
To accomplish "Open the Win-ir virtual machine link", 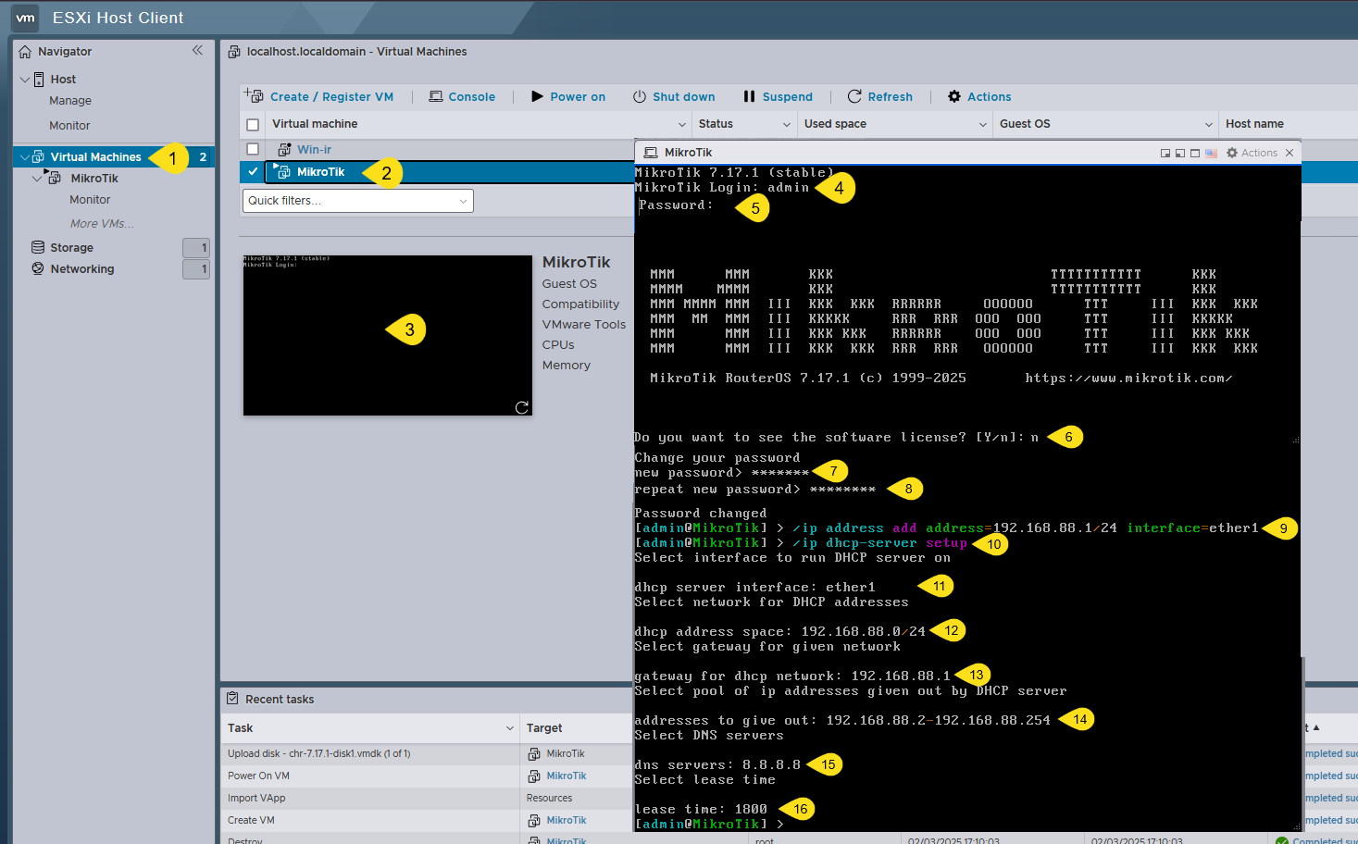I will click(314, 149).
